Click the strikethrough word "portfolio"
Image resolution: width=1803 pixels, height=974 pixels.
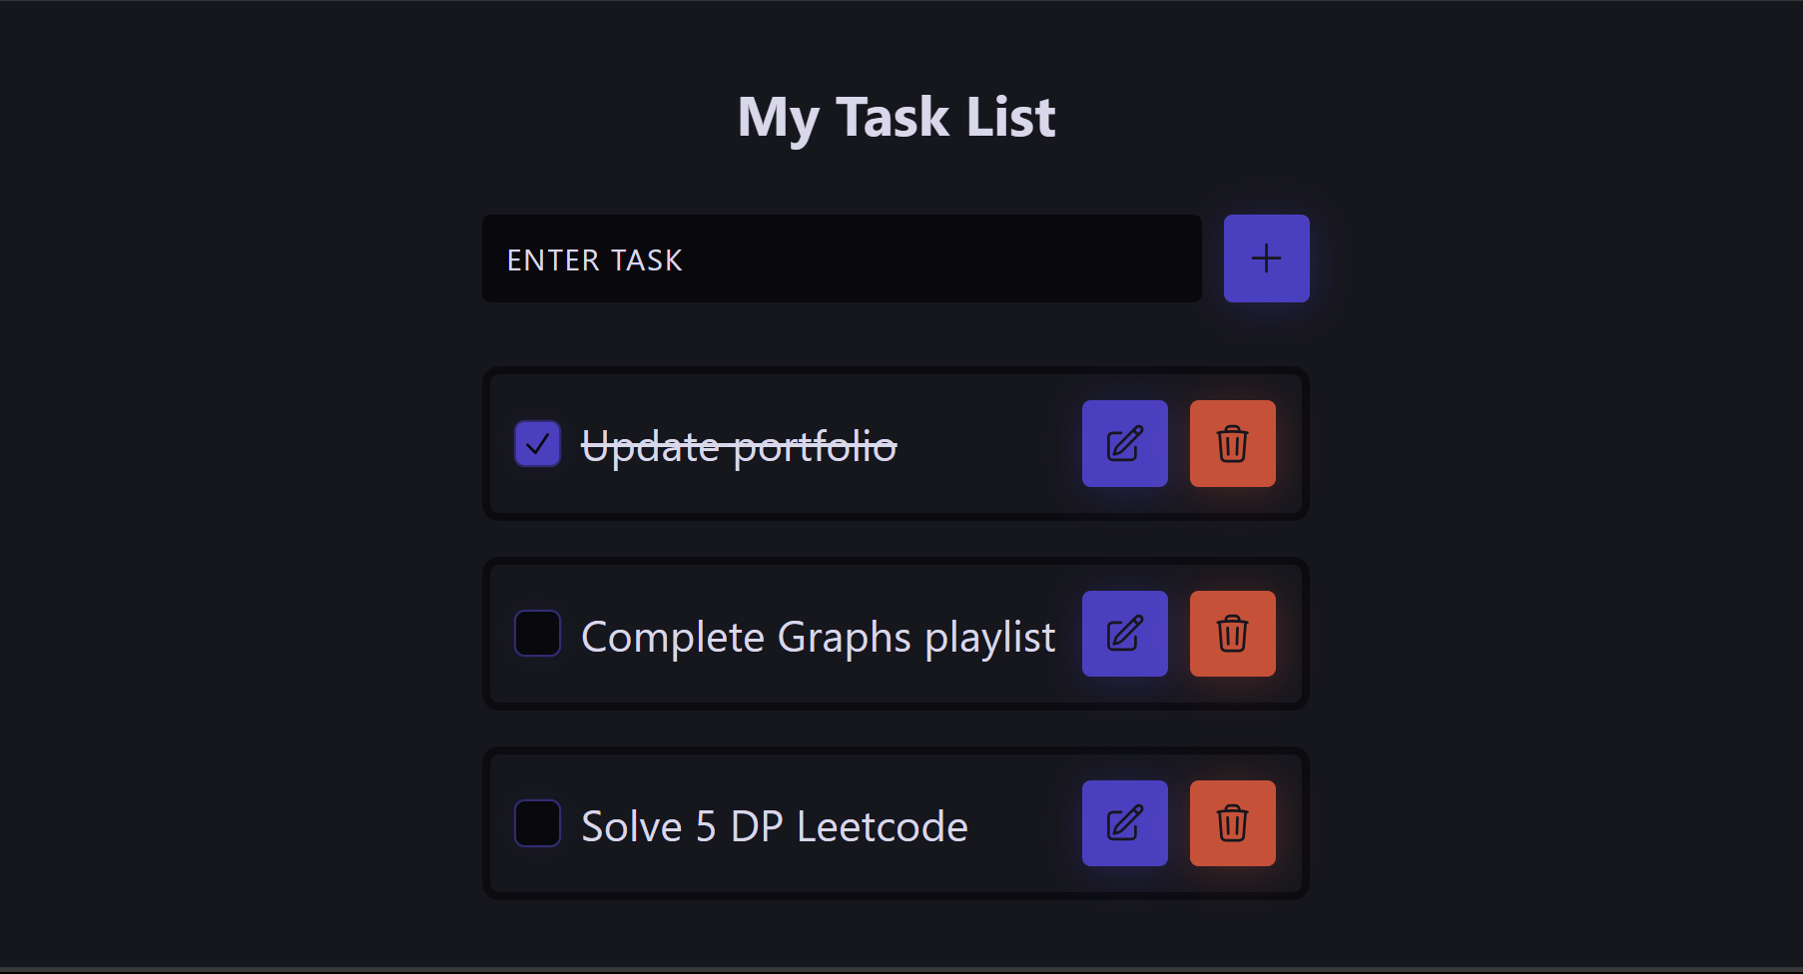[815, 446]
